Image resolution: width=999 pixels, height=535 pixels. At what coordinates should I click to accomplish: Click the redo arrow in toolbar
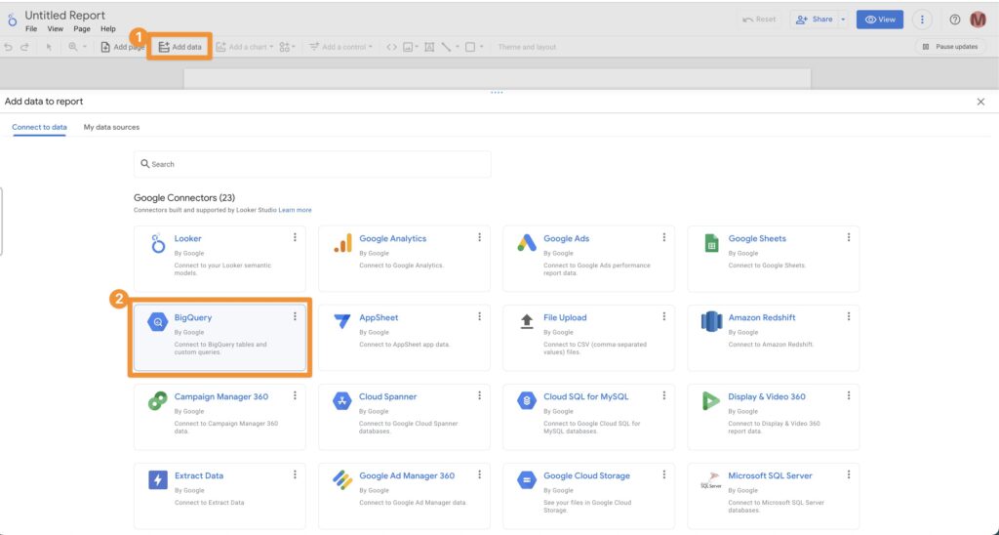(24, 47)
